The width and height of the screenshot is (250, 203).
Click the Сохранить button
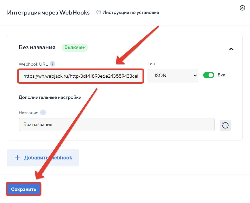24,189
